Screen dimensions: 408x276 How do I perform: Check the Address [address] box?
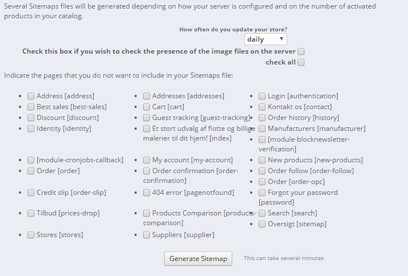coord(31,96)
